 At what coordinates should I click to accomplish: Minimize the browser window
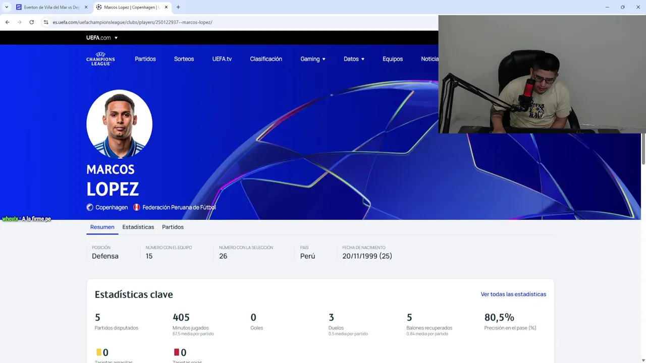pos(606,7)
